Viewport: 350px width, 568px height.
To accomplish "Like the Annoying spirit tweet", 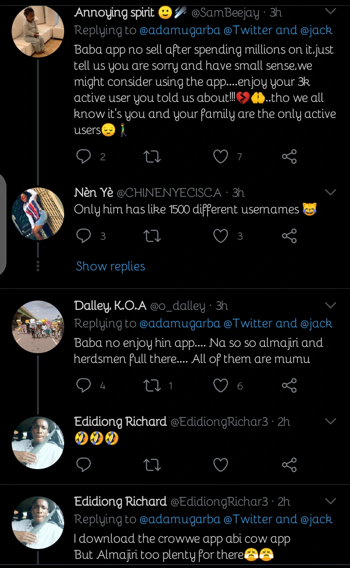I will pos(221,156).
